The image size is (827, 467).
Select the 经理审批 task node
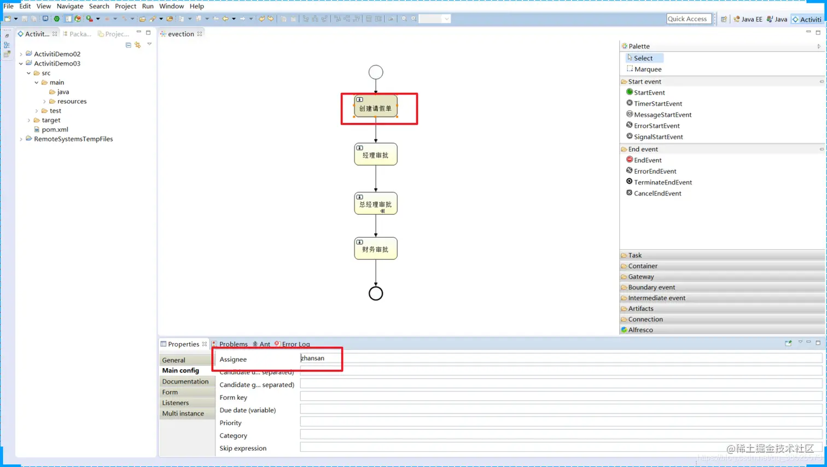[376, 155]
